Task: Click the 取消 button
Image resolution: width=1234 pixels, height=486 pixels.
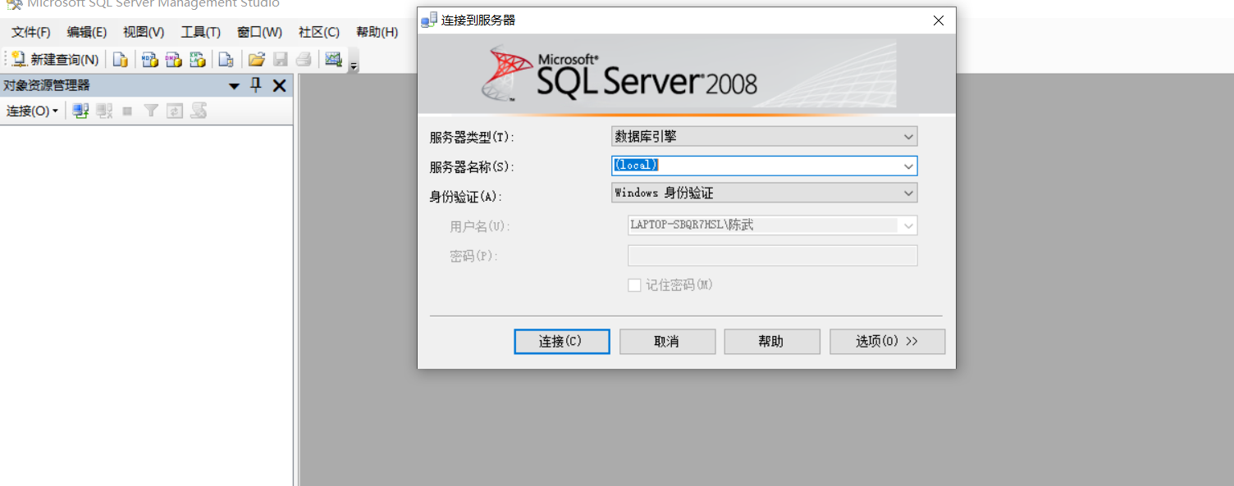Action: pyautogui.click(x=667, y=342)
